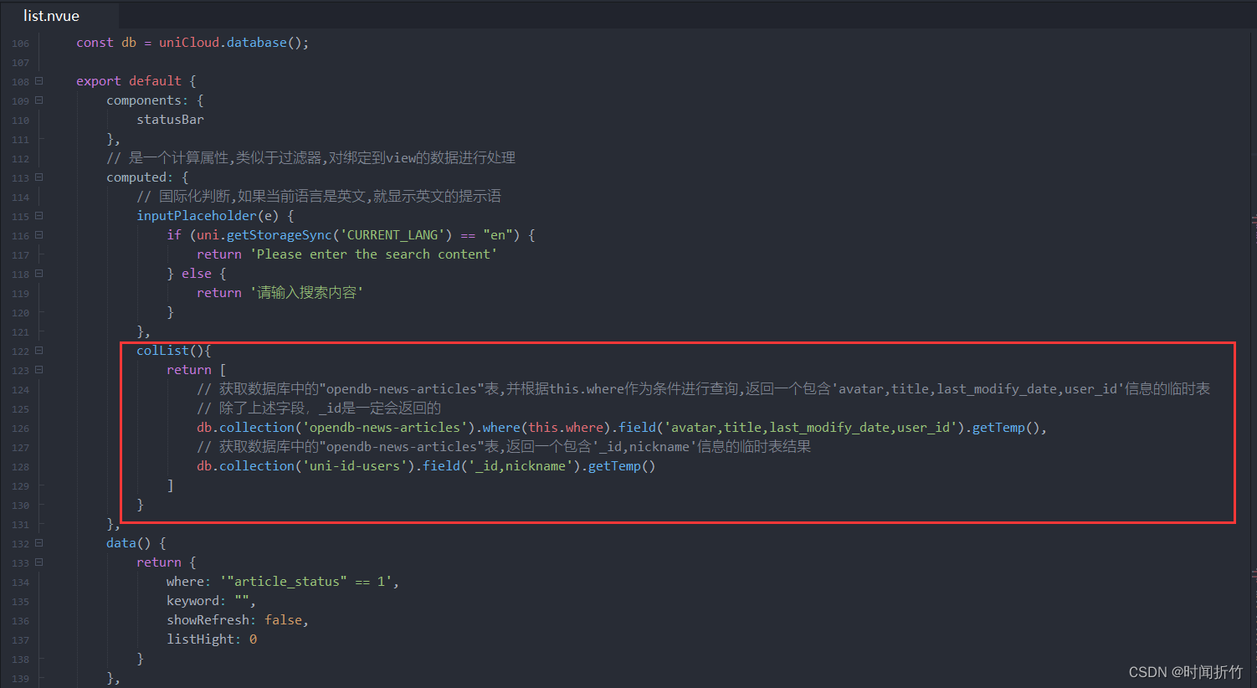Click the comment on line 127
Screen dimensions: 1257x688
click(504, 447)
